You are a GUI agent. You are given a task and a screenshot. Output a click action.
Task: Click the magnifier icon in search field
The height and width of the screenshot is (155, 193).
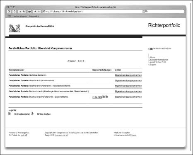(x=146, y=11)
